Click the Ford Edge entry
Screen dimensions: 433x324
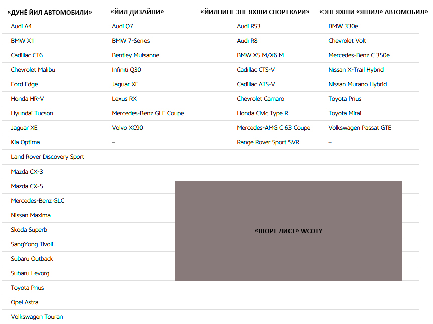pyautogui.click(x=24, y=84)
